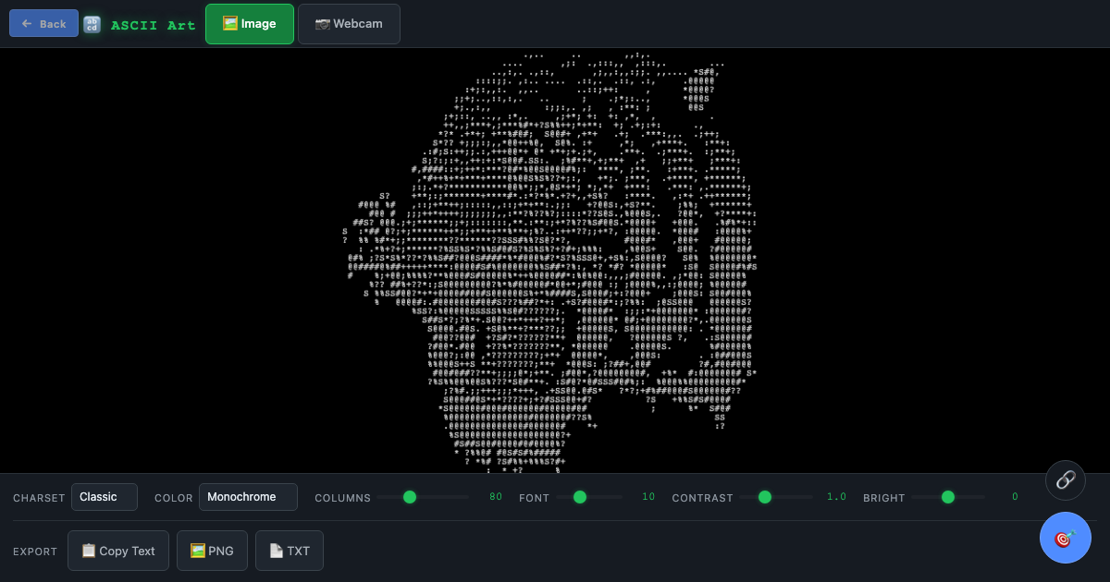Click the blue target floating button
This screenshot has width=1110, height=582.
point(1066,538)
